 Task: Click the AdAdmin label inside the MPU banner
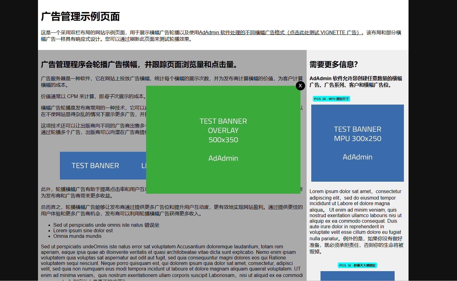click(x=357, y=157)
